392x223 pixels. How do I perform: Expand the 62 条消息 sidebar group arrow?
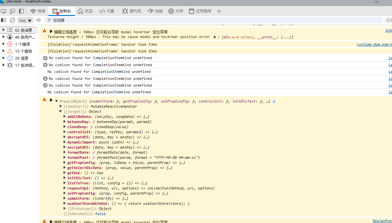click(x=3, y=30)
